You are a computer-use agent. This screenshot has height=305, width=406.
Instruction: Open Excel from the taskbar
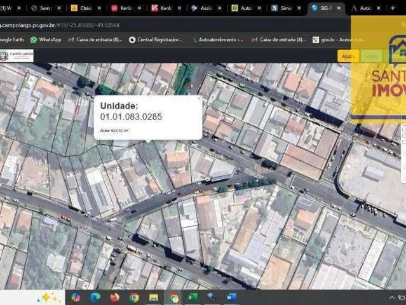192,297
